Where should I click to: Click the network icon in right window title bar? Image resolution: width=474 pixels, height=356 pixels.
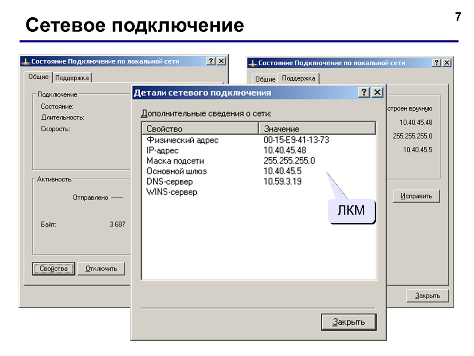tap(252, 63)
